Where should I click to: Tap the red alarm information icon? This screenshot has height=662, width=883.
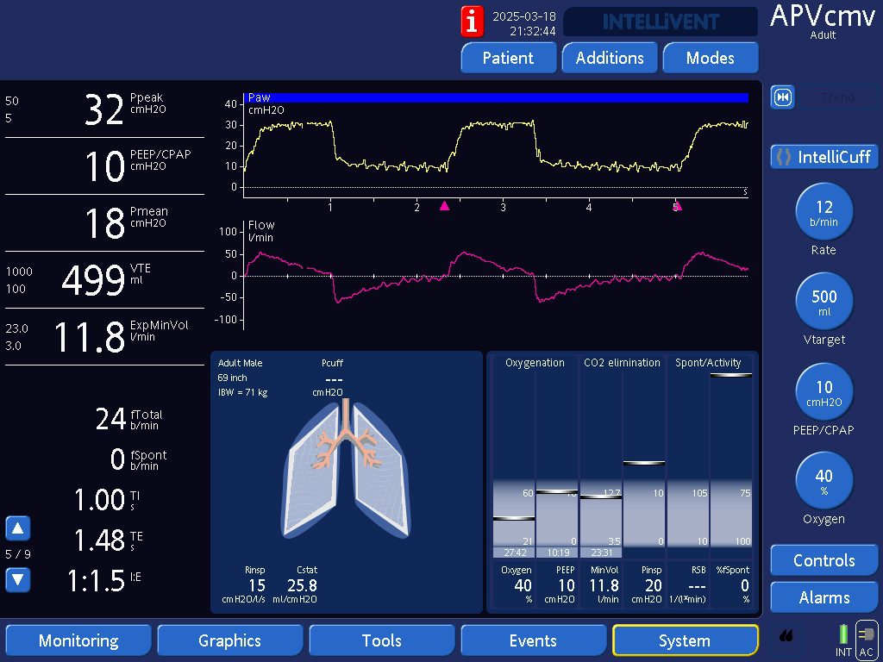pos(473,22)
